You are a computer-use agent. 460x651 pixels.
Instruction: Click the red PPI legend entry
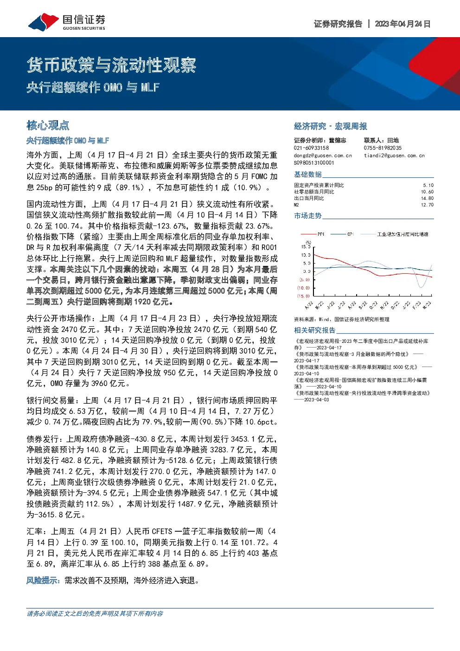click(313, 234)
